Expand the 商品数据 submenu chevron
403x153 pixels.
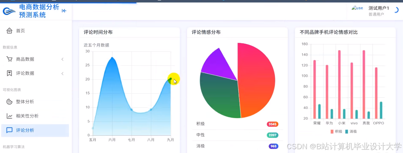(x=63, y=59)
